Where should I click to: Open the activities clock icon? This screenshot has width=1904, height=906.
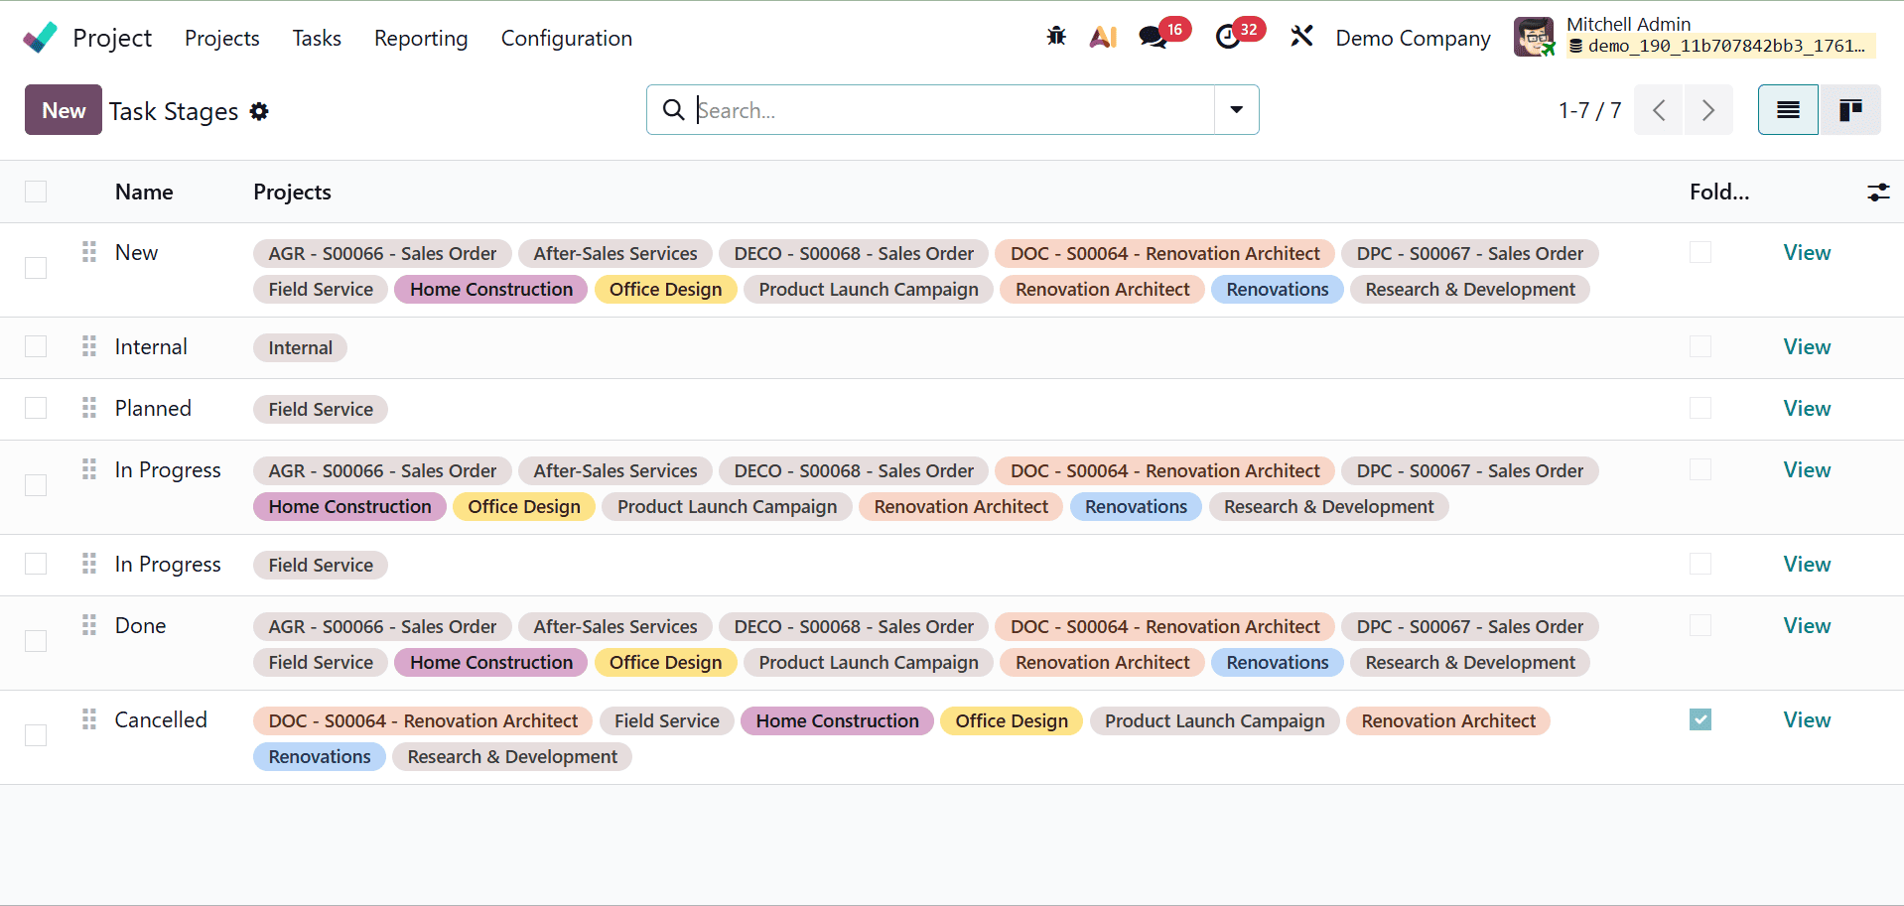point(1231,36)
